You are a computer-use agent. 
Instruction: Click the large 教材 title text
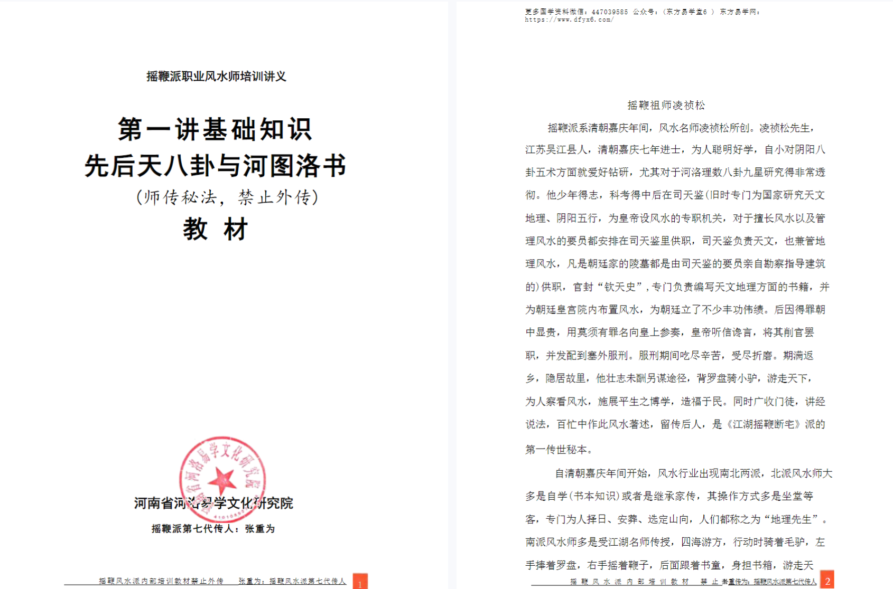216,230
